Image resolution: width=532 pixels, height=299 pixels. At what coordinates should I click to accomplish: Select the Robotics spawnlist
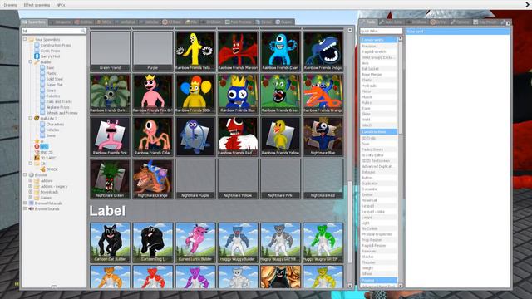[x=53, y=96]
